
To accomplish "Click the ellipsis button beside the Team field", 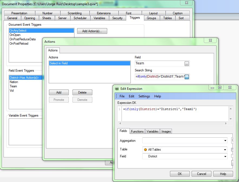I will click(186, 64).
